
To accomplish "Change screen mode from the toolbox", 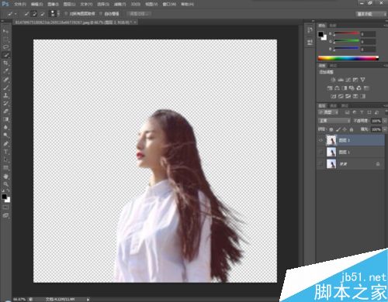I will [x=5, y=215].
